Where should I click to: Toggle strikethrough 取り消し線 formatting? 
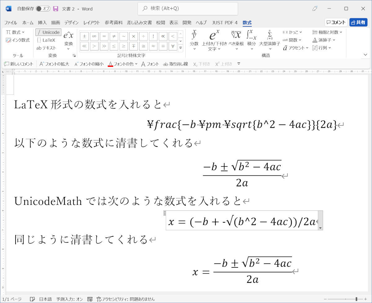tap(175, 64)
